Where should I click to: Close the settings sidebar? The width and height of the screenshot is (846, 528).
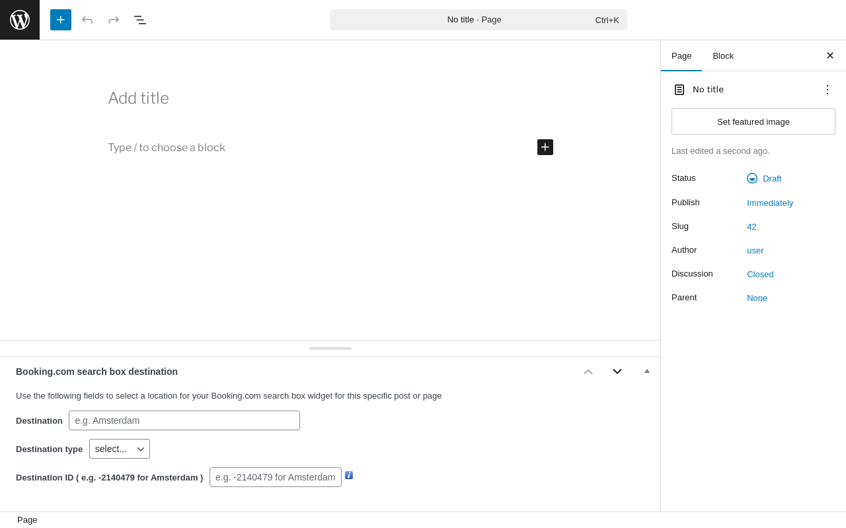[829, 55]
